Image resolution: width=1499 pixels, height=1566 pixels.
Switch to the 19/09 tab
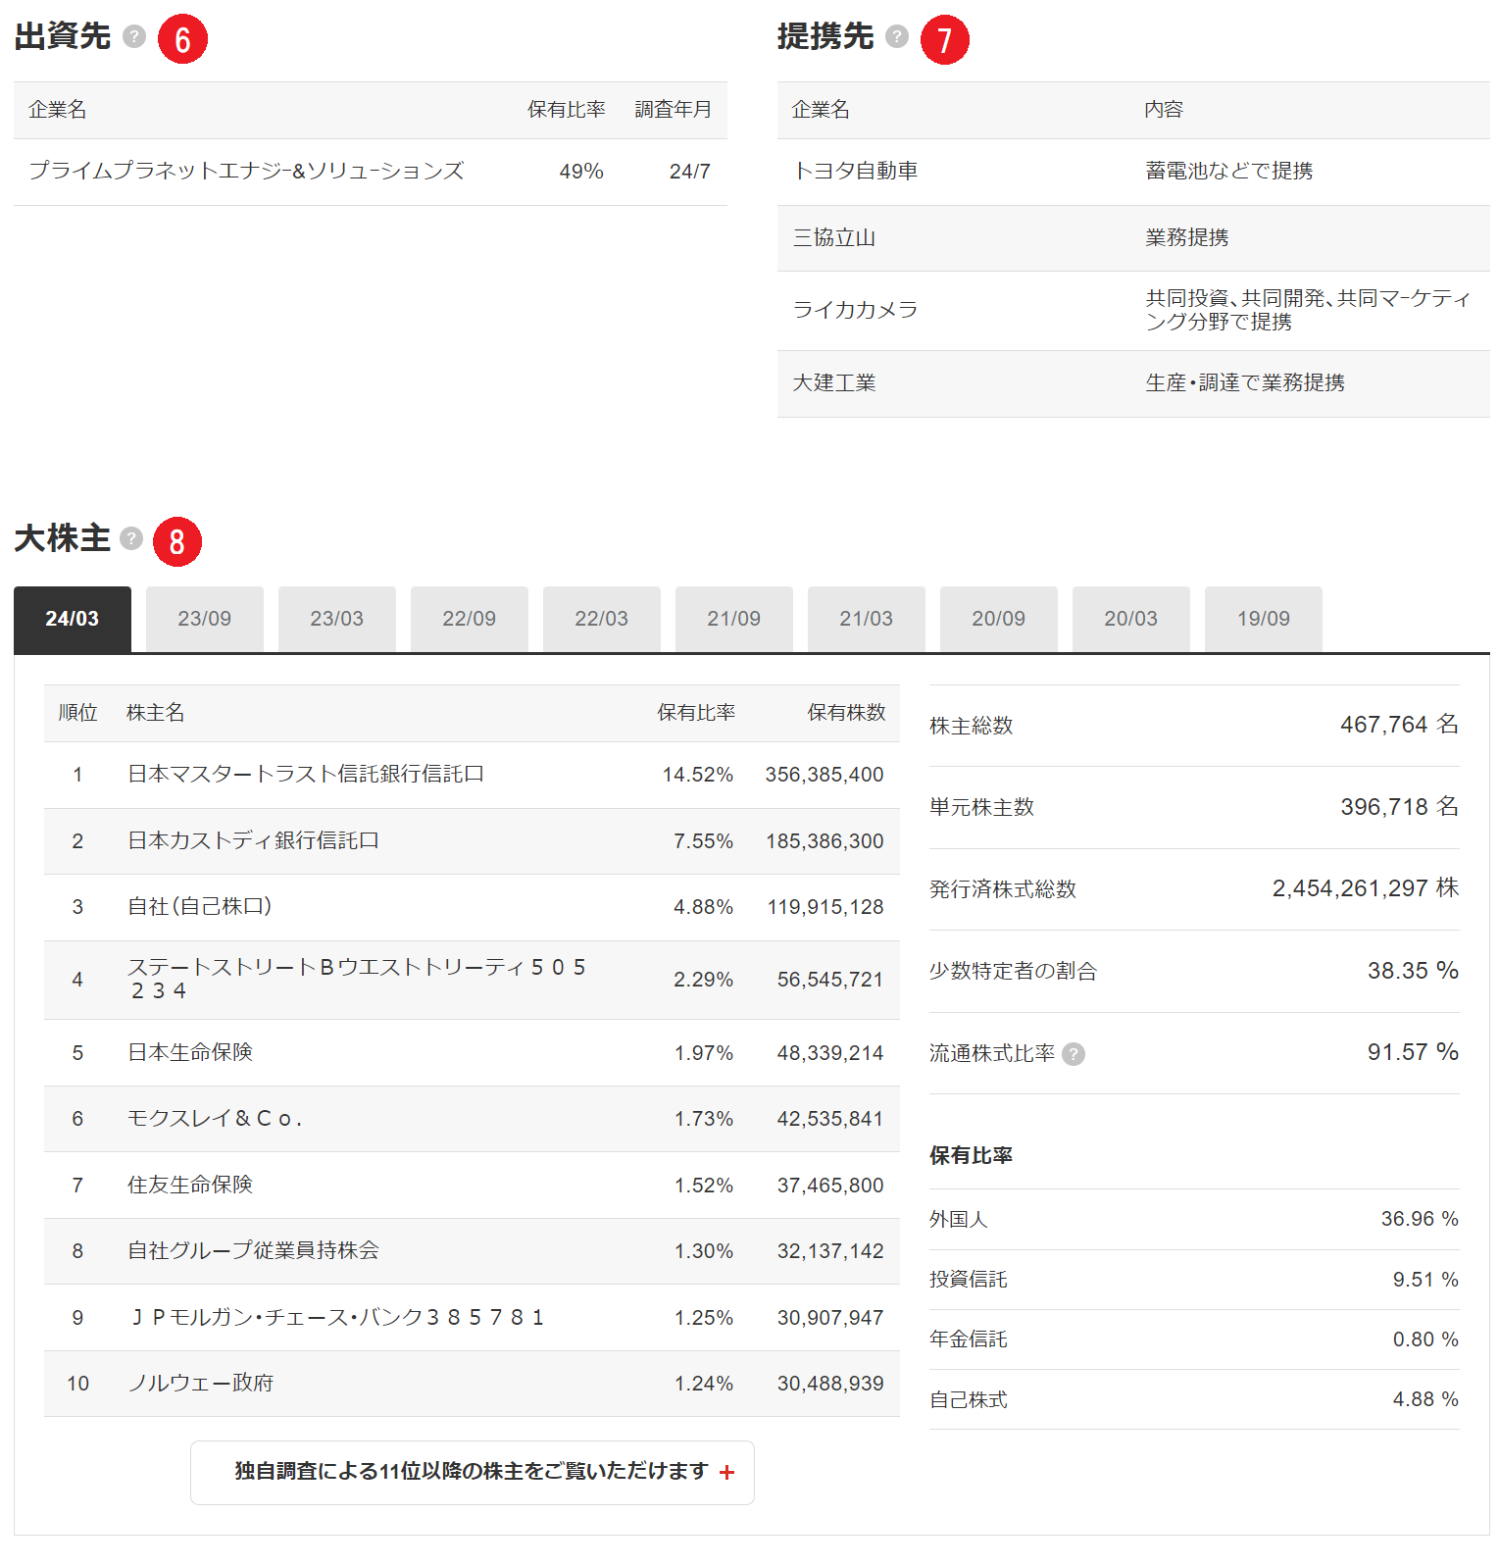point(1264,619)
